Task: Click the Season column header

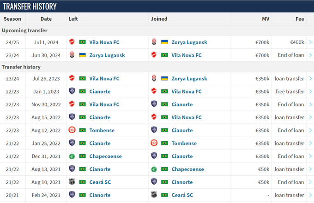Action: pyautogui.click(x=12, y=19)
